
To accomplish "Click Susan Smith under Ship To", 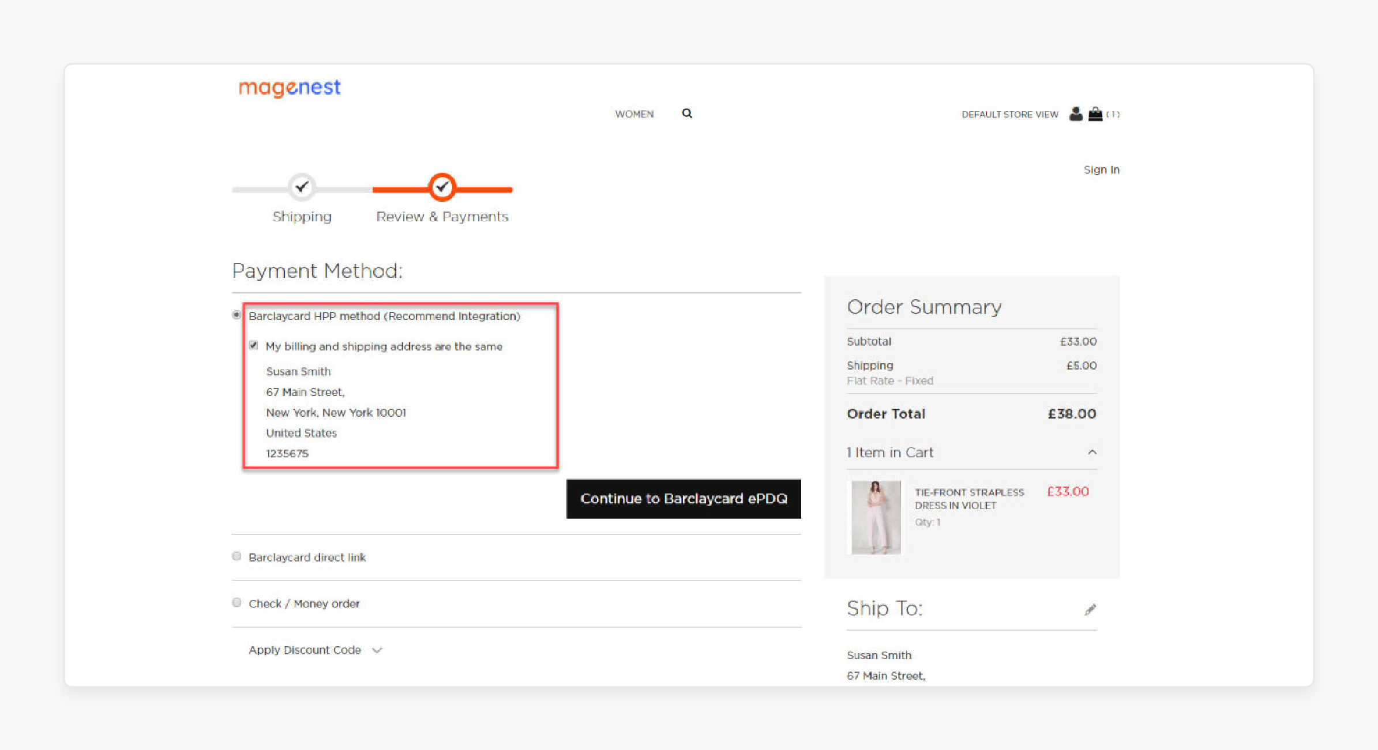I will click(x=878, y=655).
